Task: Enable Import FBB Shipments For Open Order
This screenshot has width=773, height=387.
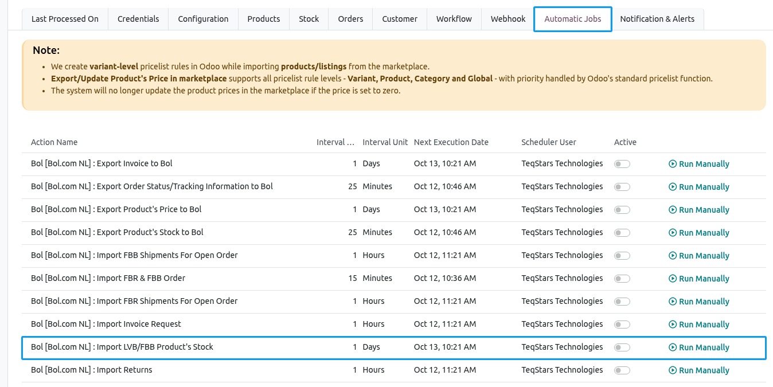Action: pos(622,256)
